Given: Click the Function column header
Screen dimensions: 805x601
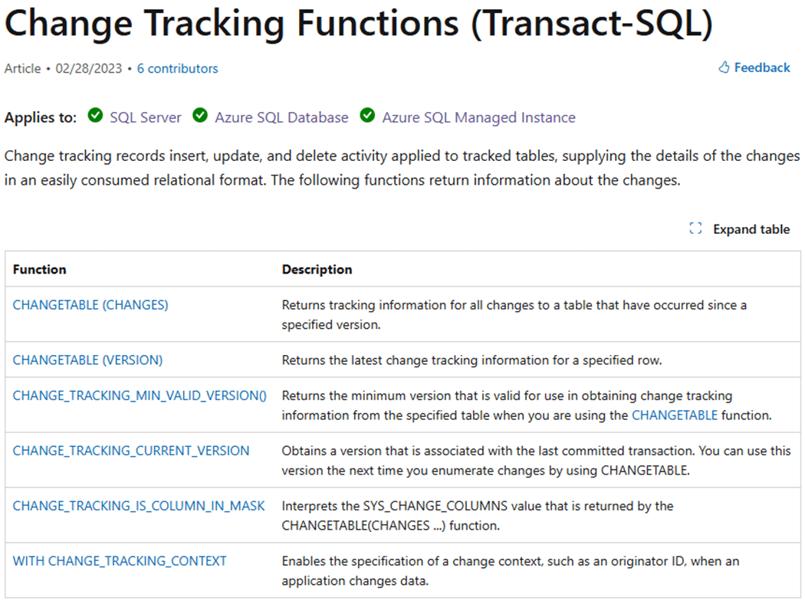Looking at the screenshot, I should (x=40, y=270).
